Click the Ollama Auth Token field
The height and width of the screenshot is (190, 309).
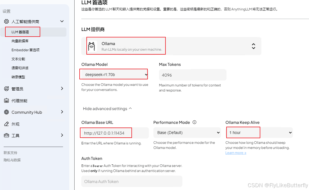[x=132, y=181]
